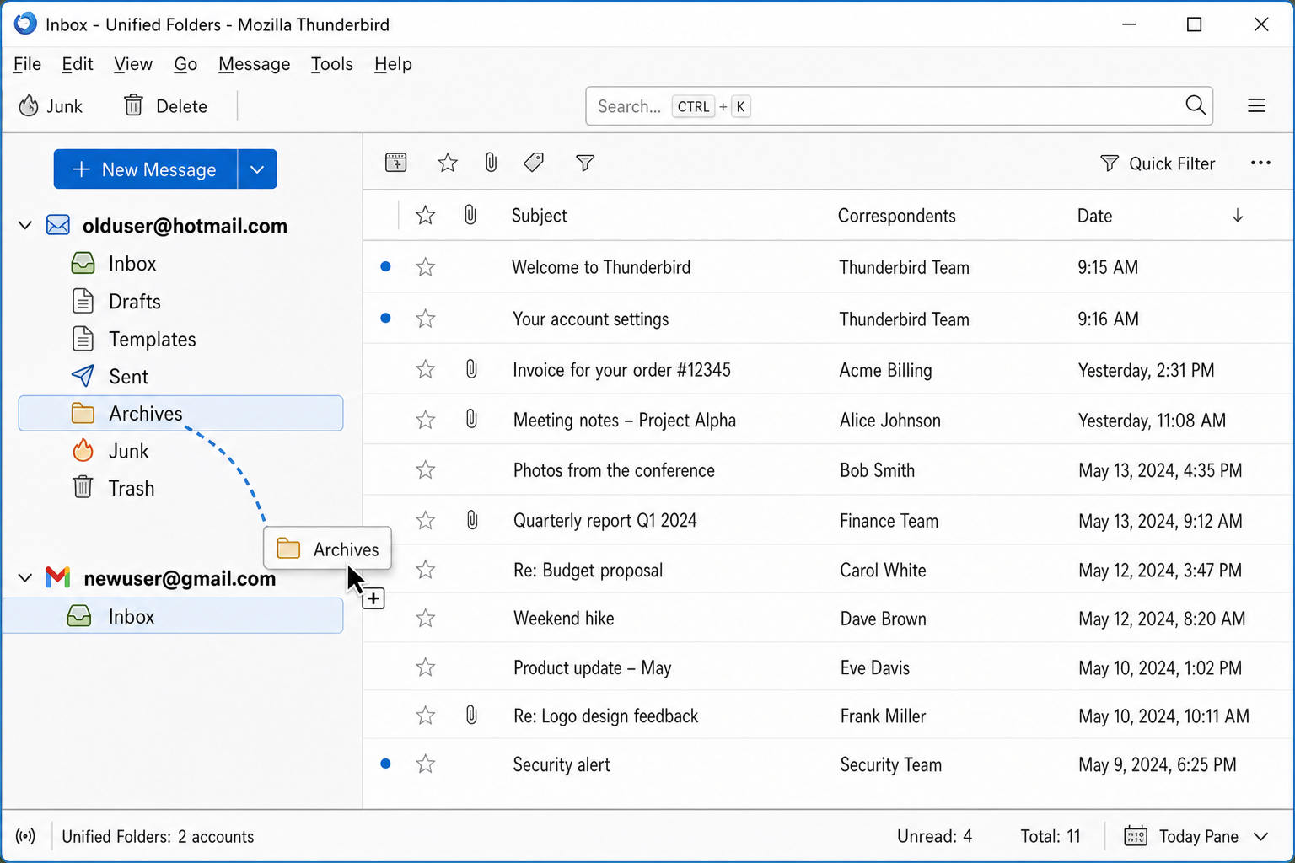Open the message list display options icon
This screenshot has height=863, width=1295.
click(x=395, y=163)
